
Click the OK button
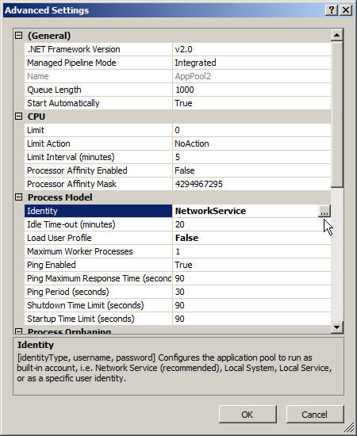tap(248, 415)
